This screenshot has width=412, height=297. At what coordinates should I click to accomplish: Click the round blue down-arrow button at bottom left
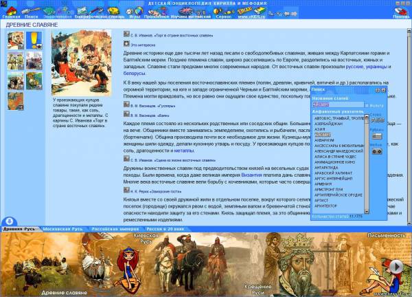point(9,221)
